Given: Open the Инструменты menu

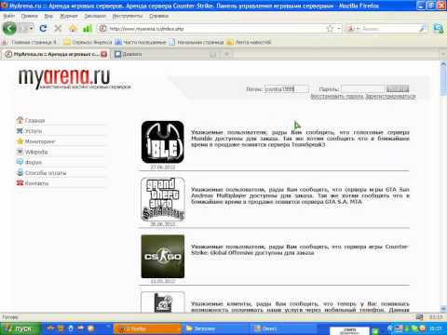Looking at the screenshot, I should point(128,16).
